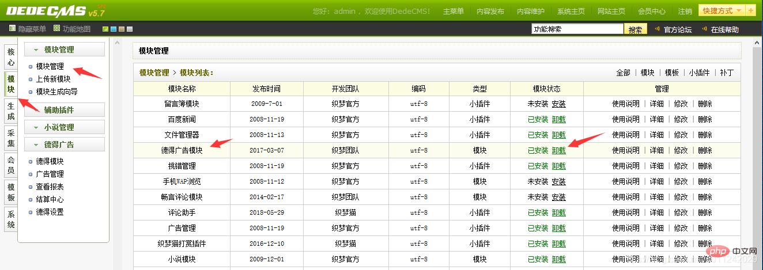
Task: Filter the module list by 小插件
Action: pos(699,73)
